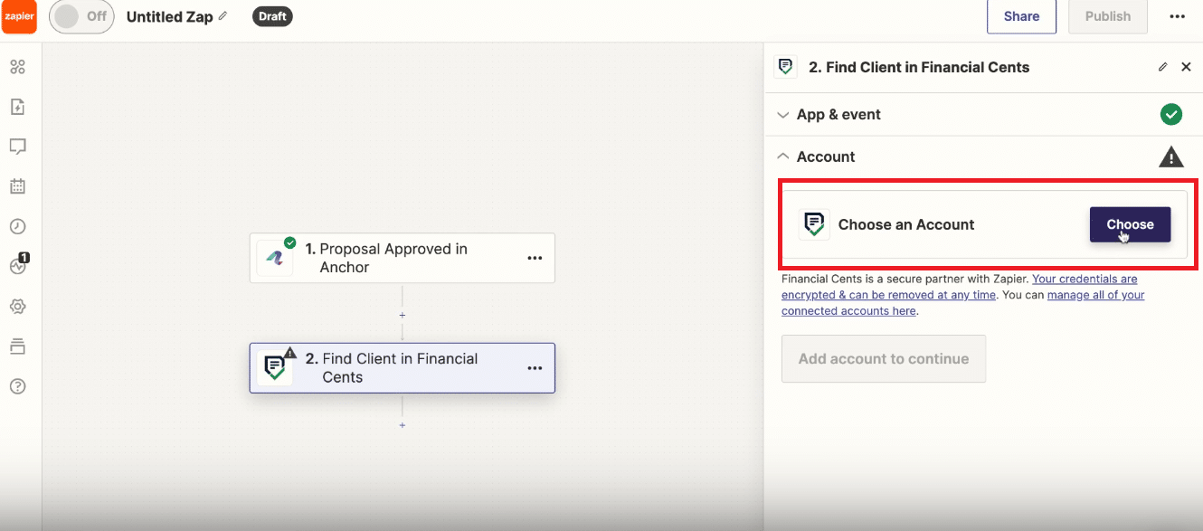Open the step 1 three-dot menu
The image size is (1203, 531).
535,259
